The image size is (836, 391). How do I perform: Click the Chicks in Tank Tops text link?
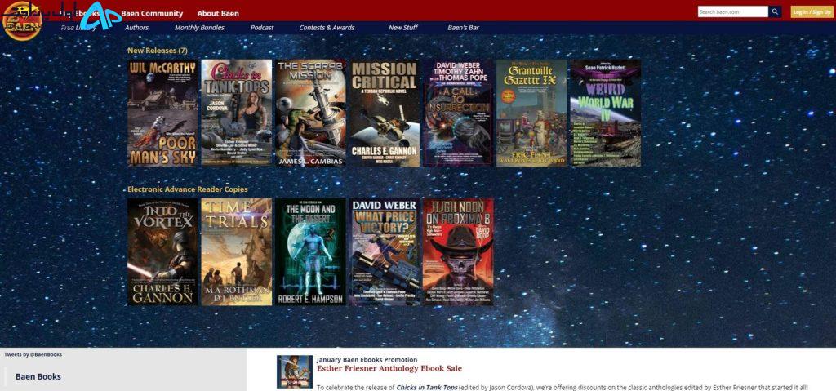click(426, 388)
